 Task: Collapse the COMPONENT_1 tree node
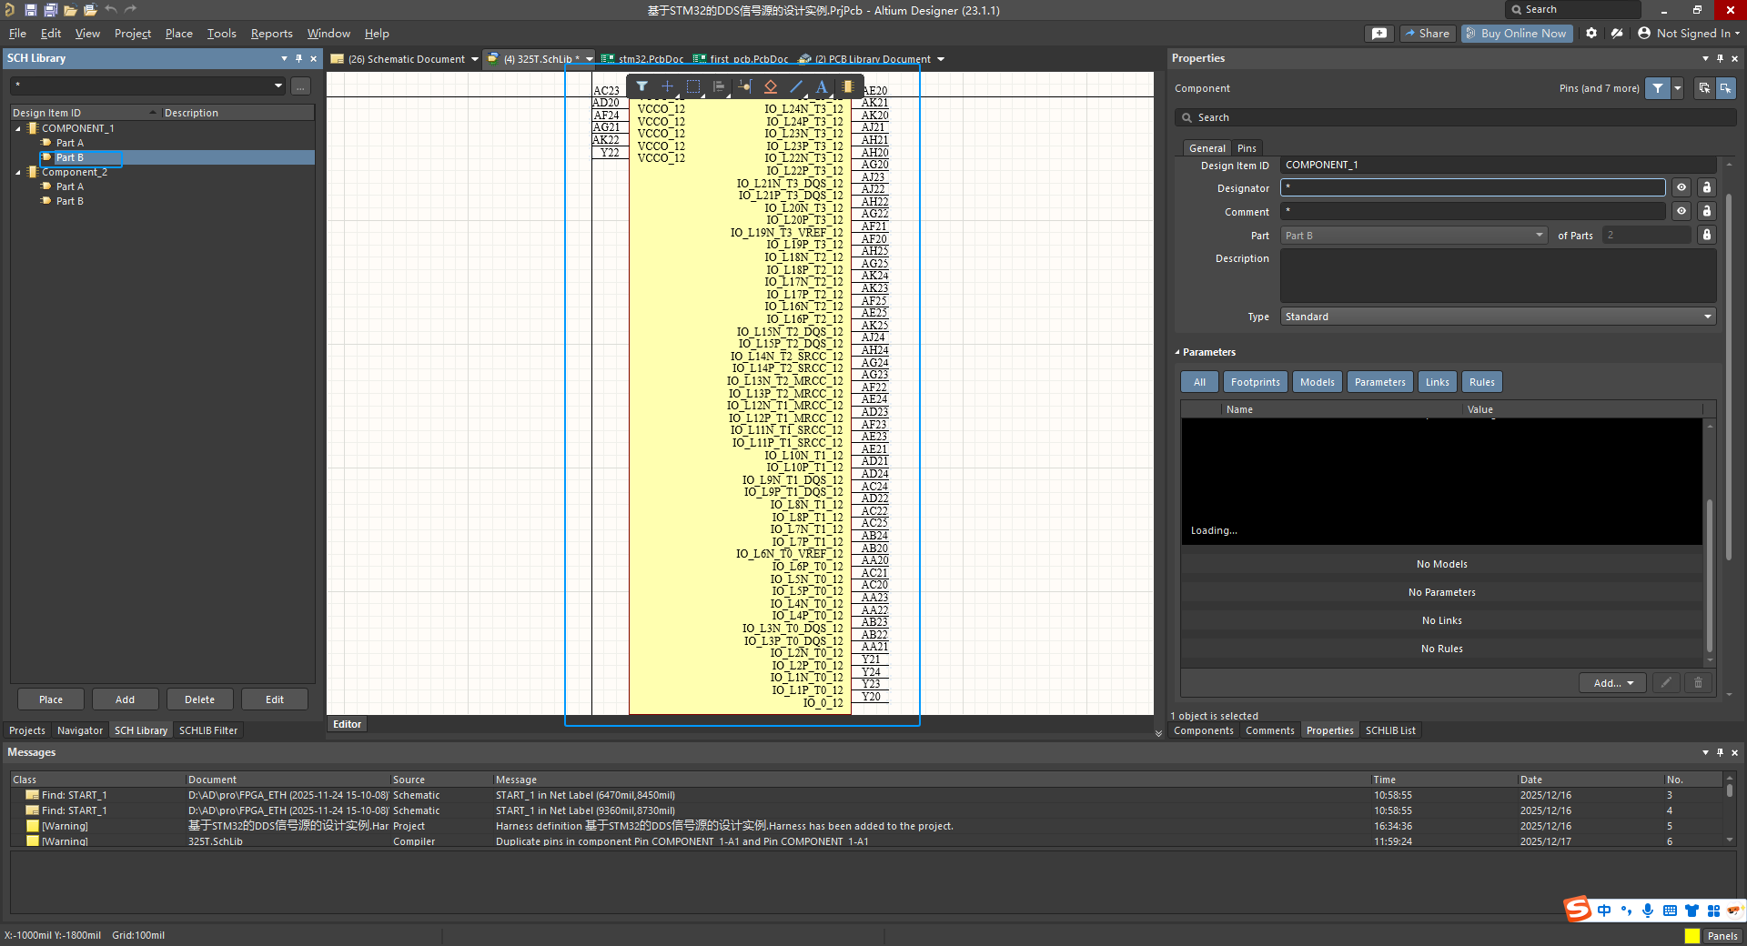[18, 128]
